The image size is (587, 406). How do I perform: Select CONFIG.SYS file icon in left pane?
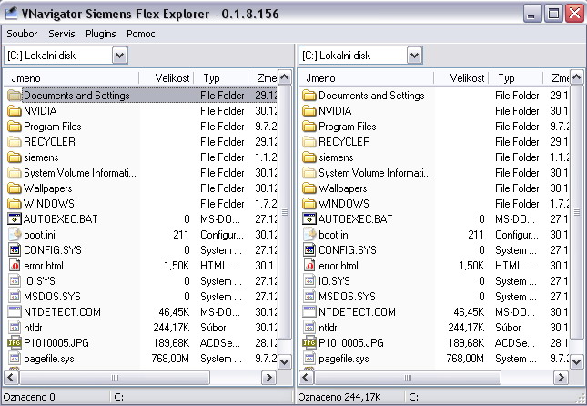click(15, 250)
